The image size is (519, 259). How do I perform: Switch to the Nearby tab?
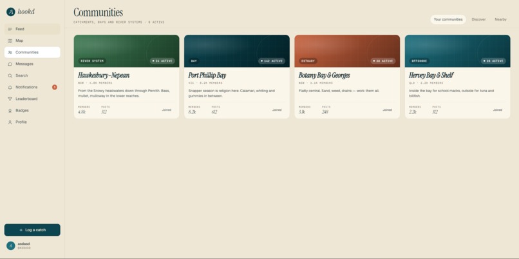pos(500,19)
